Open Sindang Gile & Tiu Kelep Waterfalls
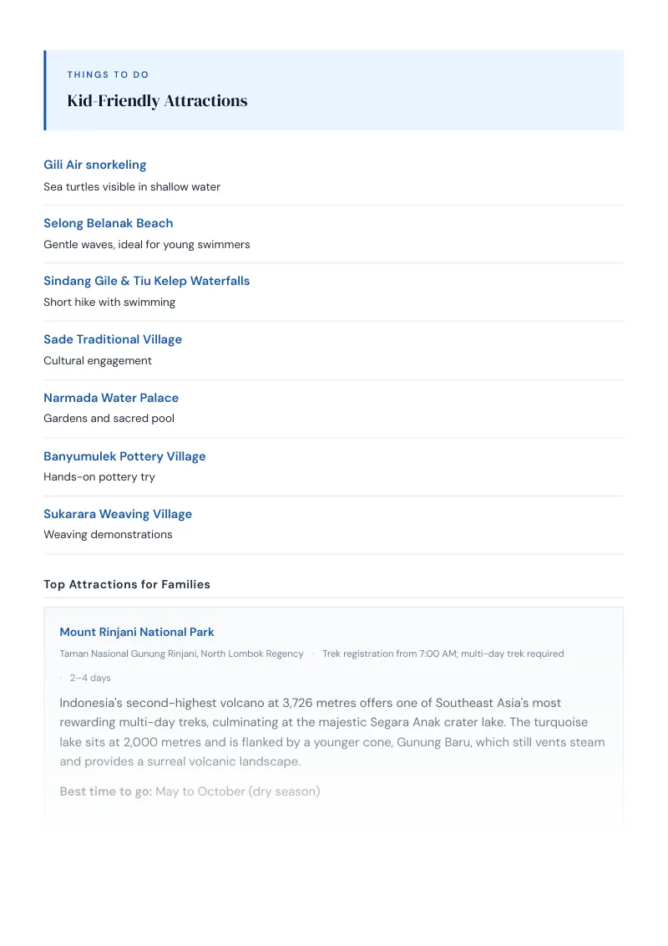The height and width of the screenshot is (946, 668). tap(146, 281)
